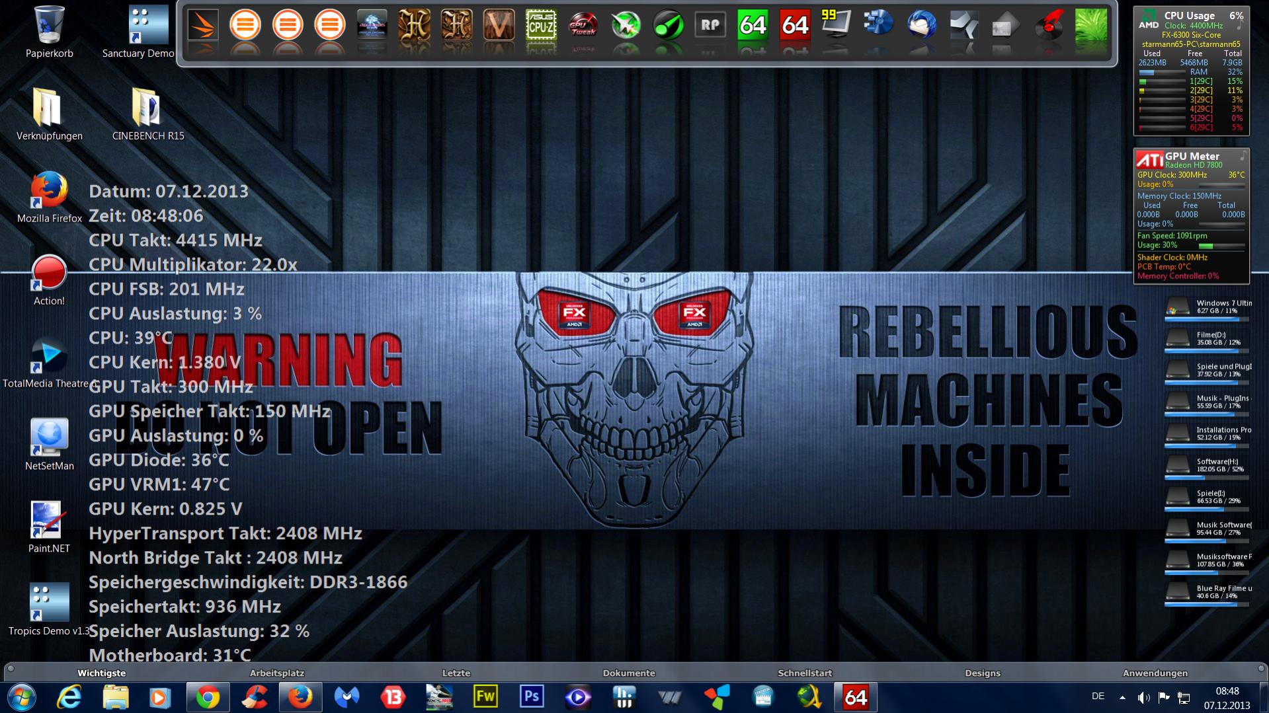
Task: Select the Paint.NET desktop shortcut
Action: click(x=49, y=527)
